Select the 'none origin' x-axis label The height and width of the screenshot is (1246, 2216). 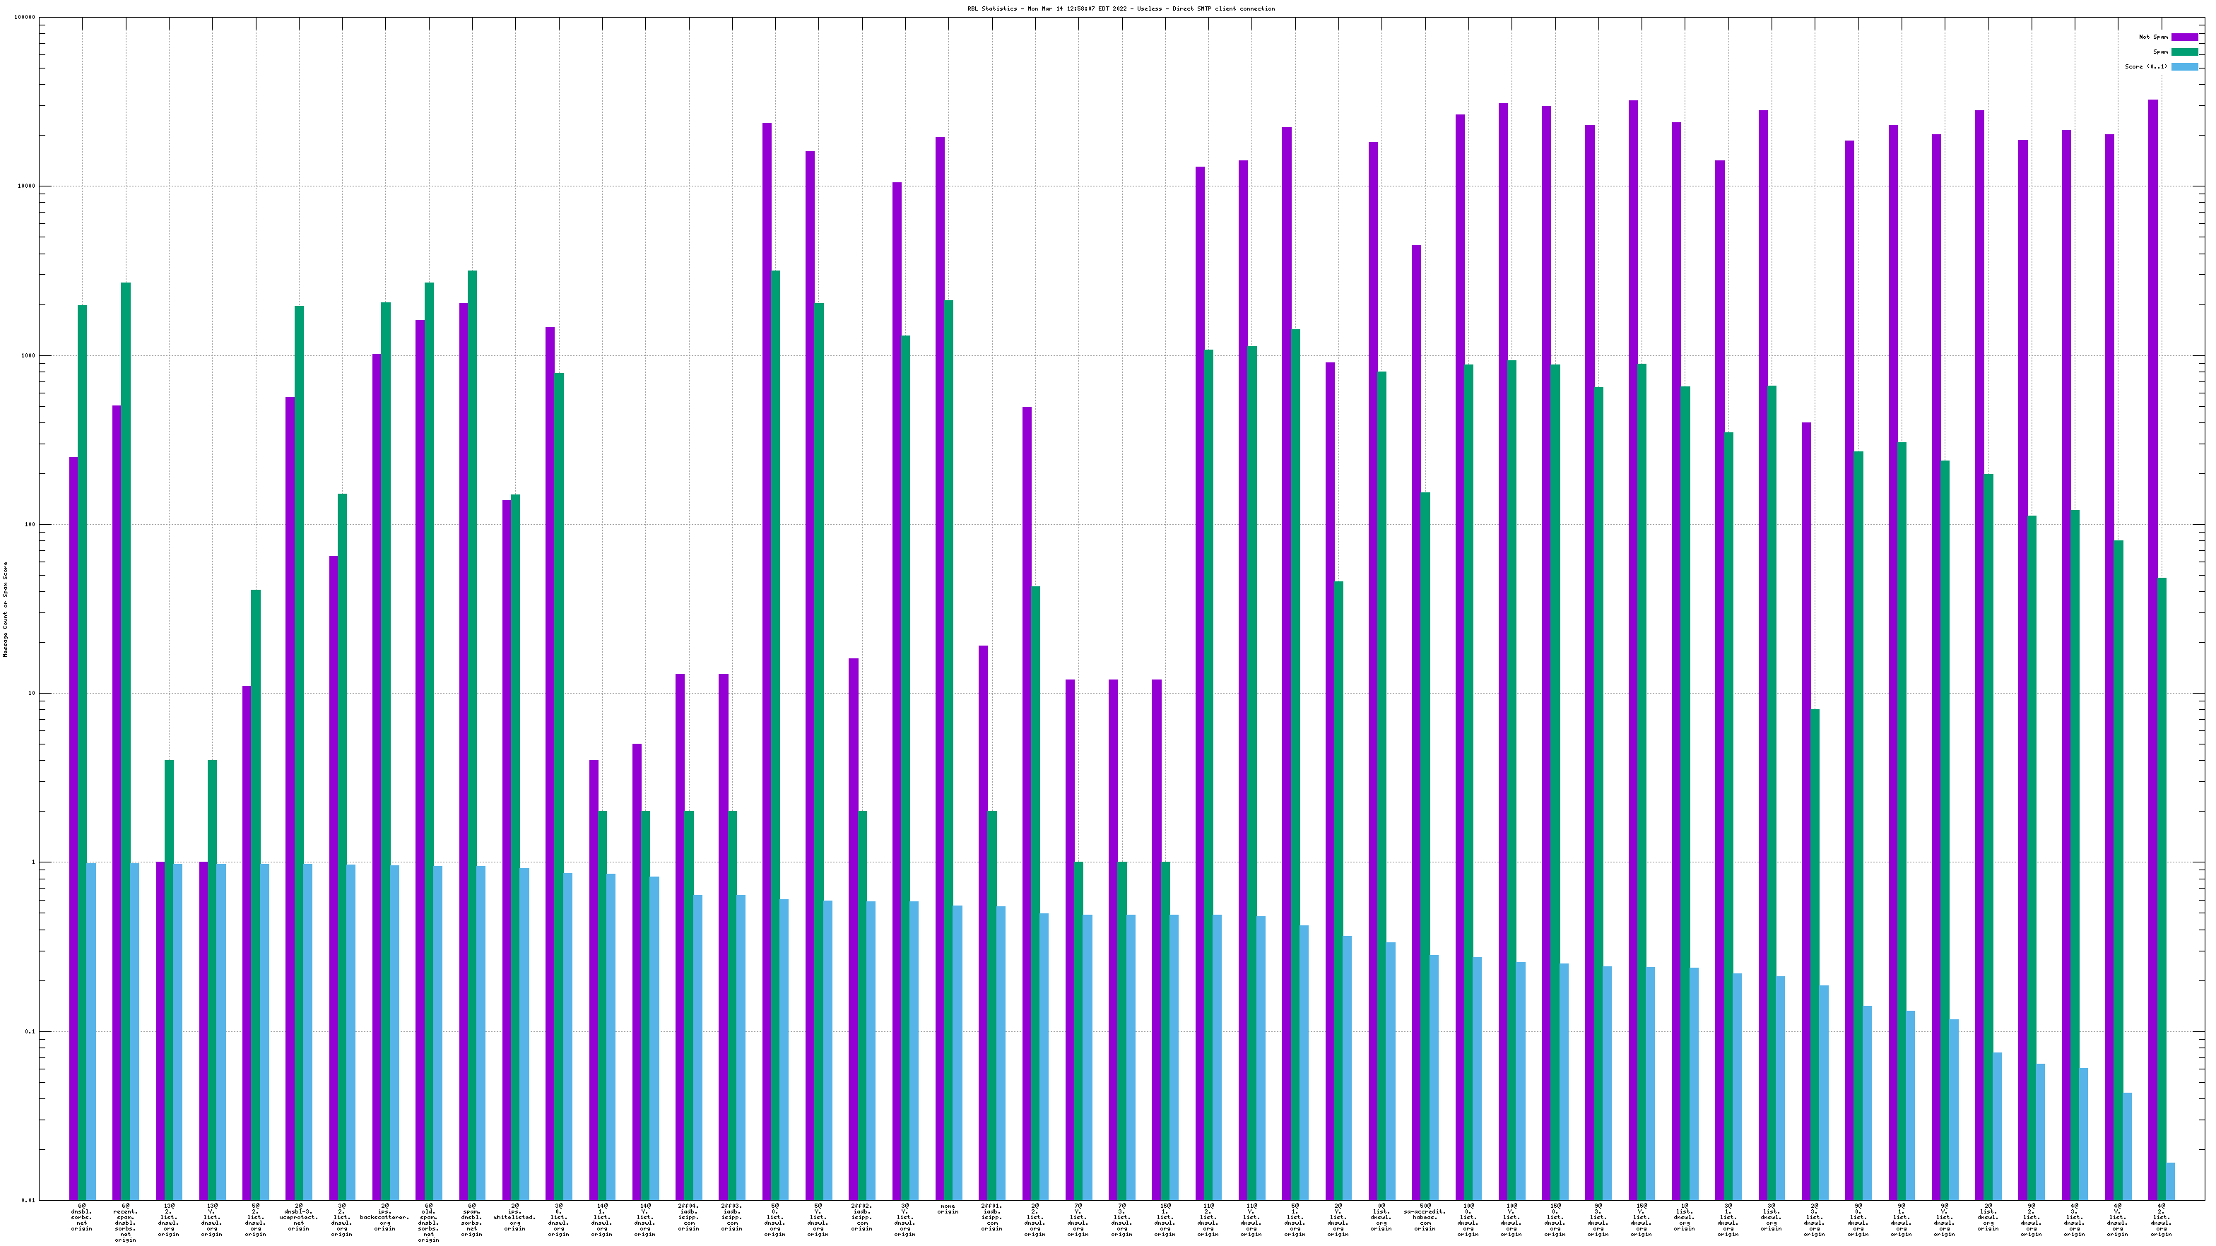[x=947, y=1209]
